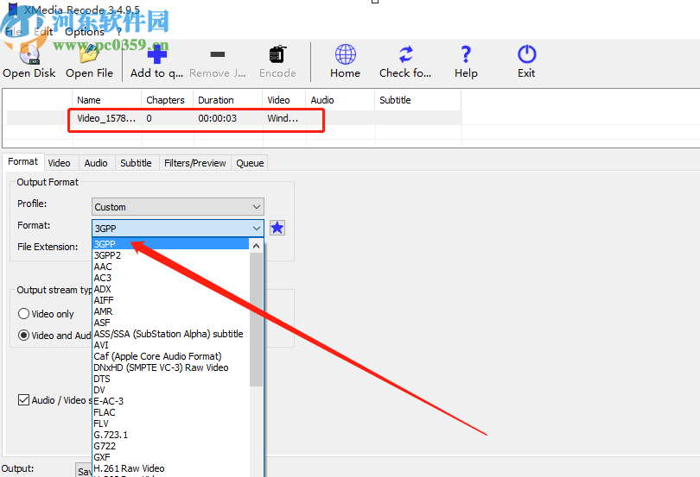The height and width of the screenshot is (477, 700).
Task: Choose GXF in the format list
Action: 170,457
